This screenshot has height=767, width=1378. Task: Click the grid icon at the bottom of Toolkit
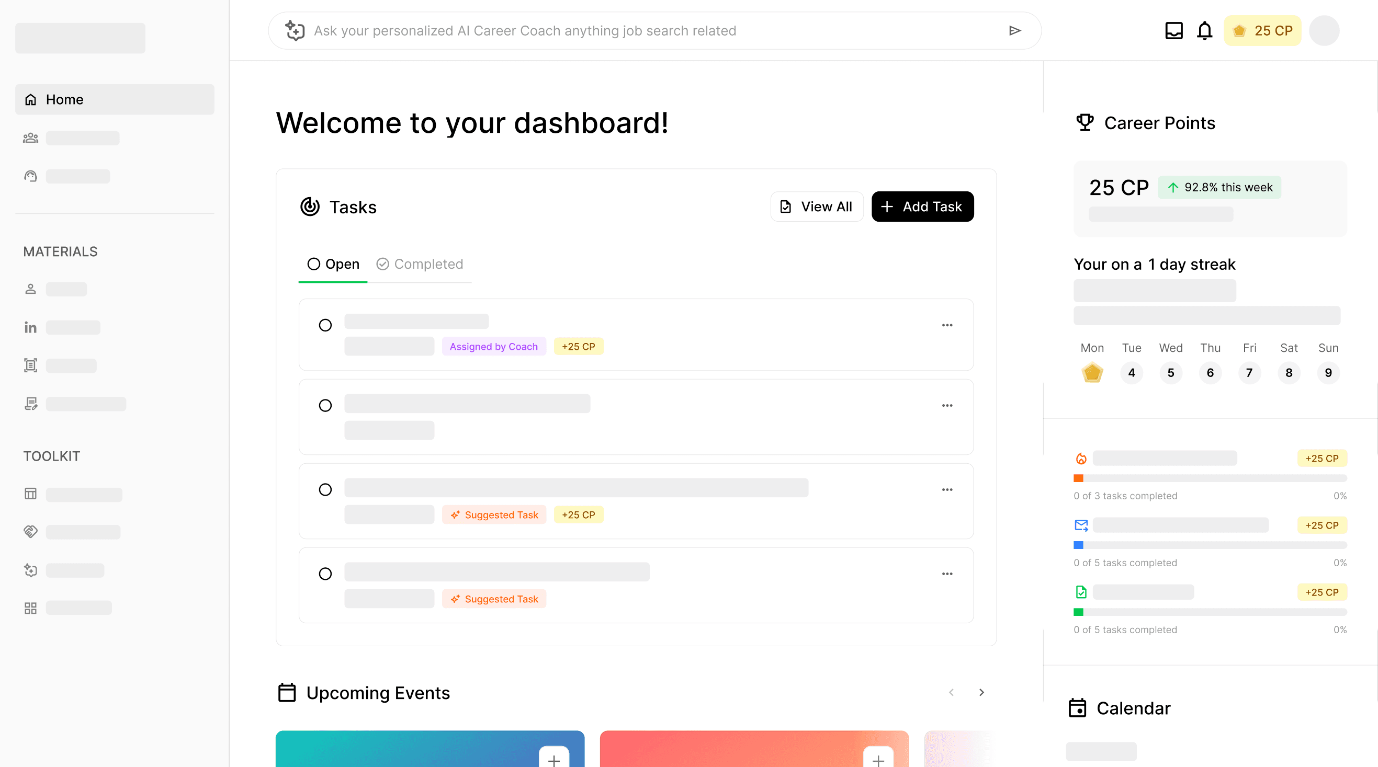[x=30, y=608]
